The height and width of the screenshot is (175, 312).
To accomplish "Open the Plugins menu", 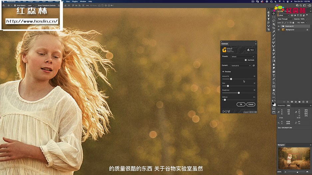I will click(75, 1).
